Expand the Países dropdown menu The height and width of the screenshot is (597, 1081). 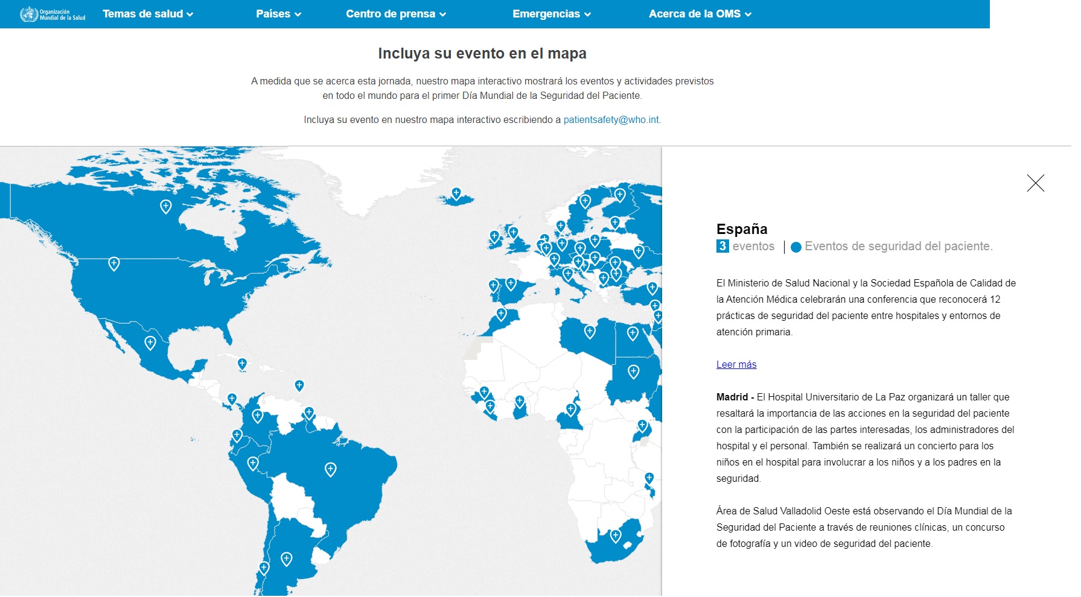[x=278, y=14]
